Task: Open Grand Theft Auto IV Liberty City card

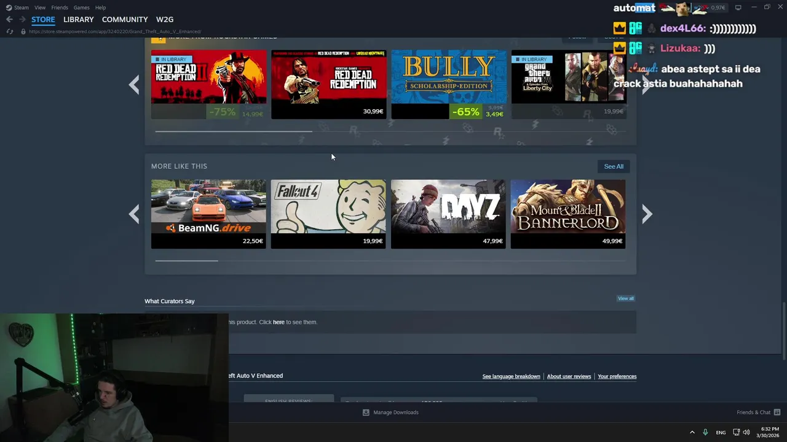Action: (x=569, y=85)
